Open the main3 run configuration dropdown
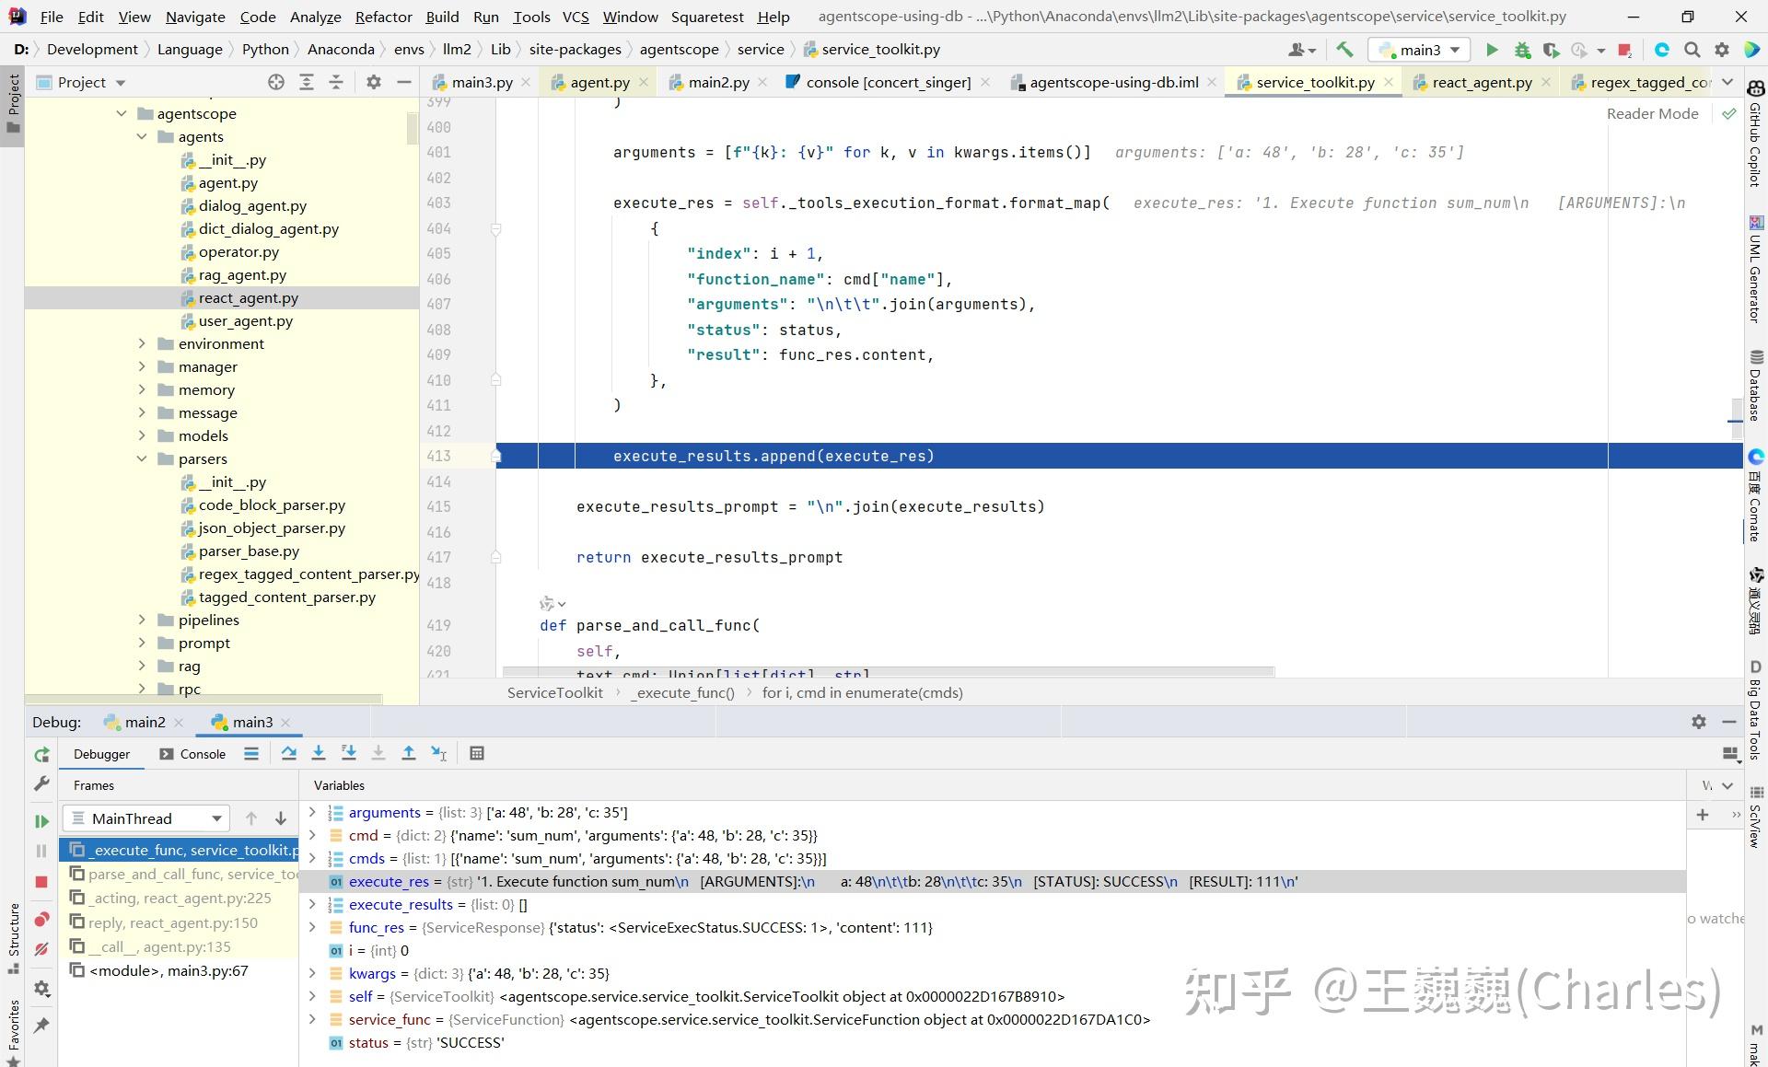Image resolution: width=1768 pixels, height=1067 pixels. [1419, 50]
